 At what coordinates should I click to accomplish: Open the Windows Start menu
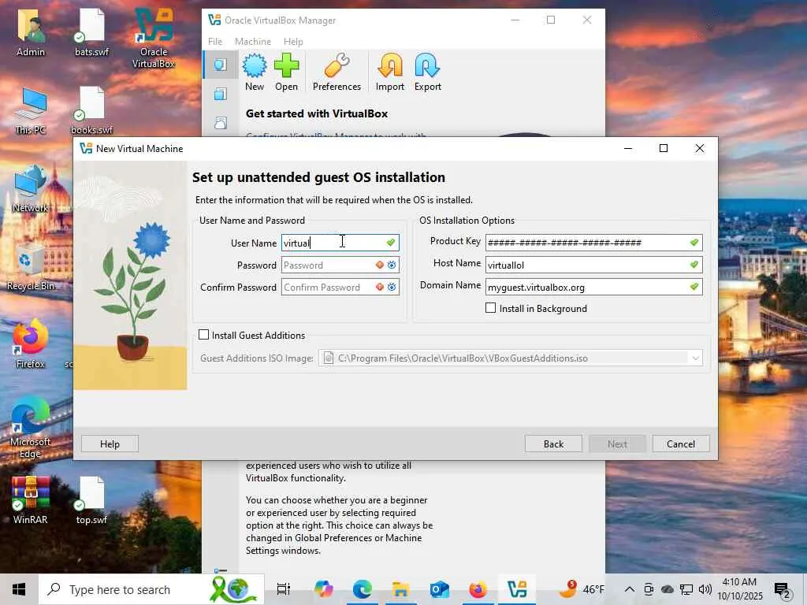tap(19, 589)
